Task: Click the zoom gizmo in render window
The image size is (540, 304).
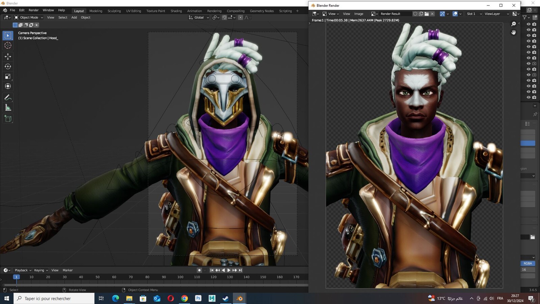Action: point(514,24)
